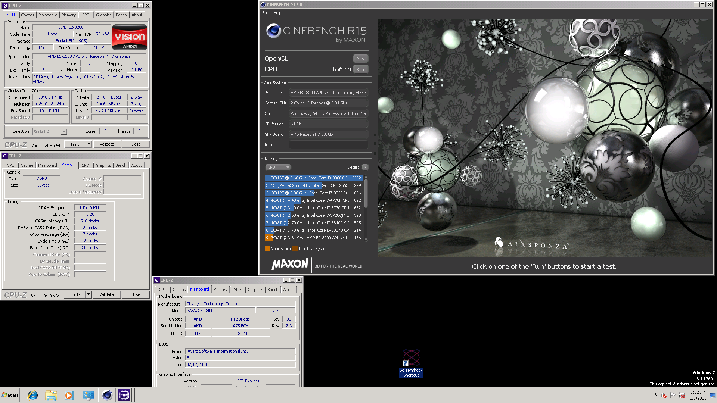
Task: Open SPD tab in Memory CPU-Z window
Action: coord(86,165)
